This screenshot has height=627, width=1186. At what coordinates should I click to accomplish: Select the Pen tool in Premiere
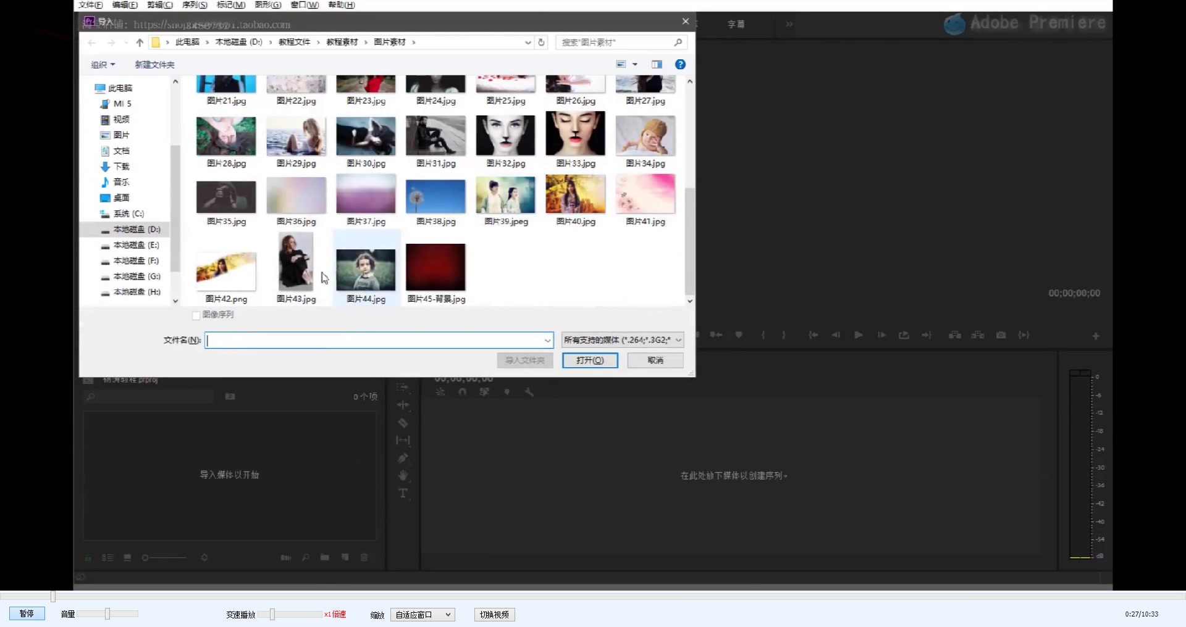tap(403, 458)
